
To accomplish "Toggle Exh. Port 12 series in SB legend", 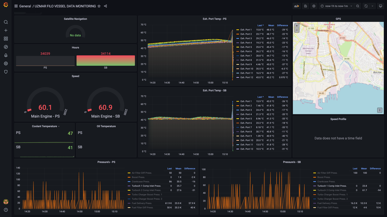I will point(247,149).
